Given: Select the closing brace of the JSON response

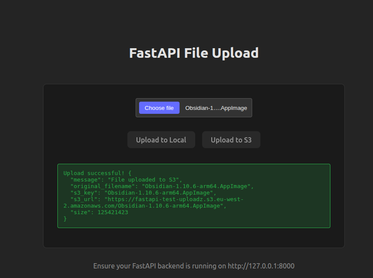Looking at the screenshot, I should tap(64, 218).
